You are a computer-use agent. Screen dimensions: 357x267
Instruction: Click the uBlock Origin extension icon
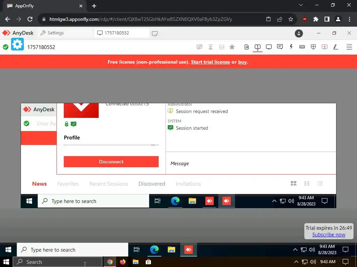[x=305, y=19]
